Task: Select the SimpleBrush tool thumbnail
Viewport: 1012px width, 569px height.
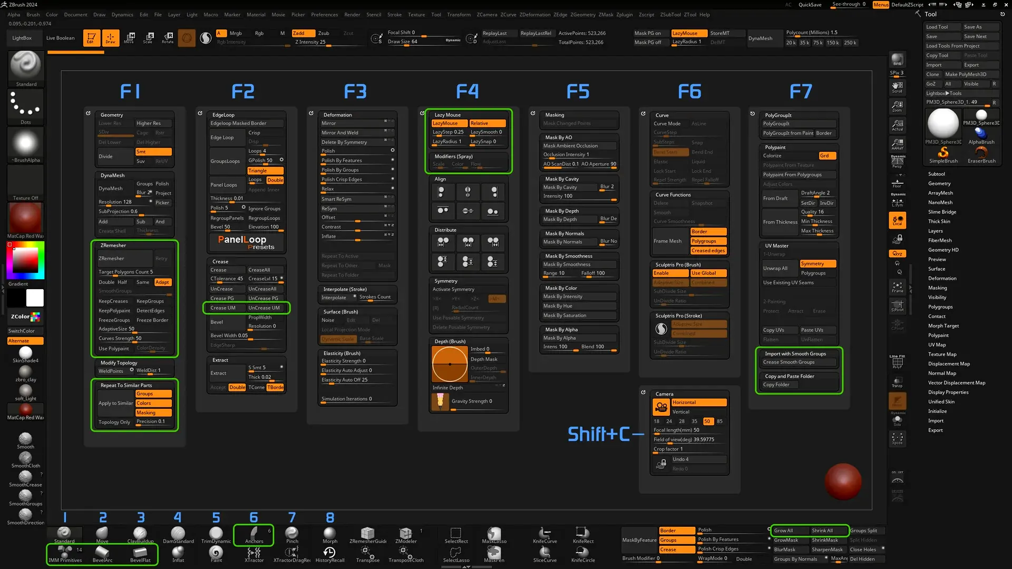Action: point(943,153)
